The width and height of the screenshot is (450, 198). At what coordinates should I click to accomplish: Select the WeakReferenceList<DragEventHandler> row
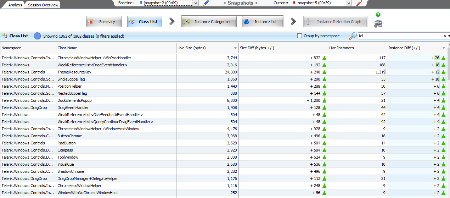pyautogui.click(x=223, y=65)
